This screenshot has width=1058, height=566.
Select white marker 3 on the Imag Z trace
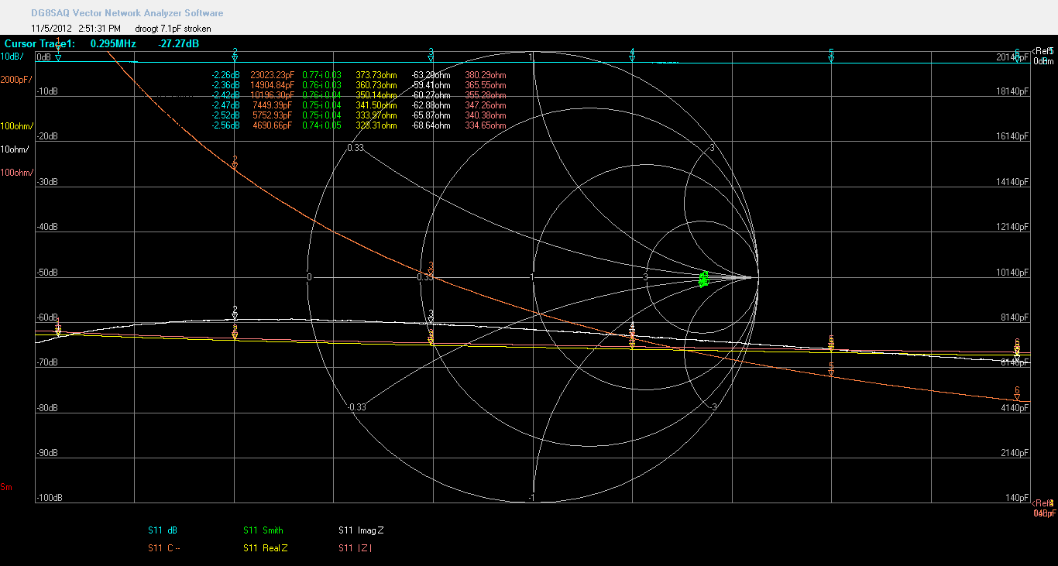click(x=431, y=317)
